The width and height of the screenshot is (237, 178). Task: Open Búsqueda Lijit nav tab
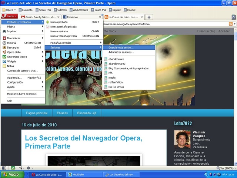[x=87, y=113]
